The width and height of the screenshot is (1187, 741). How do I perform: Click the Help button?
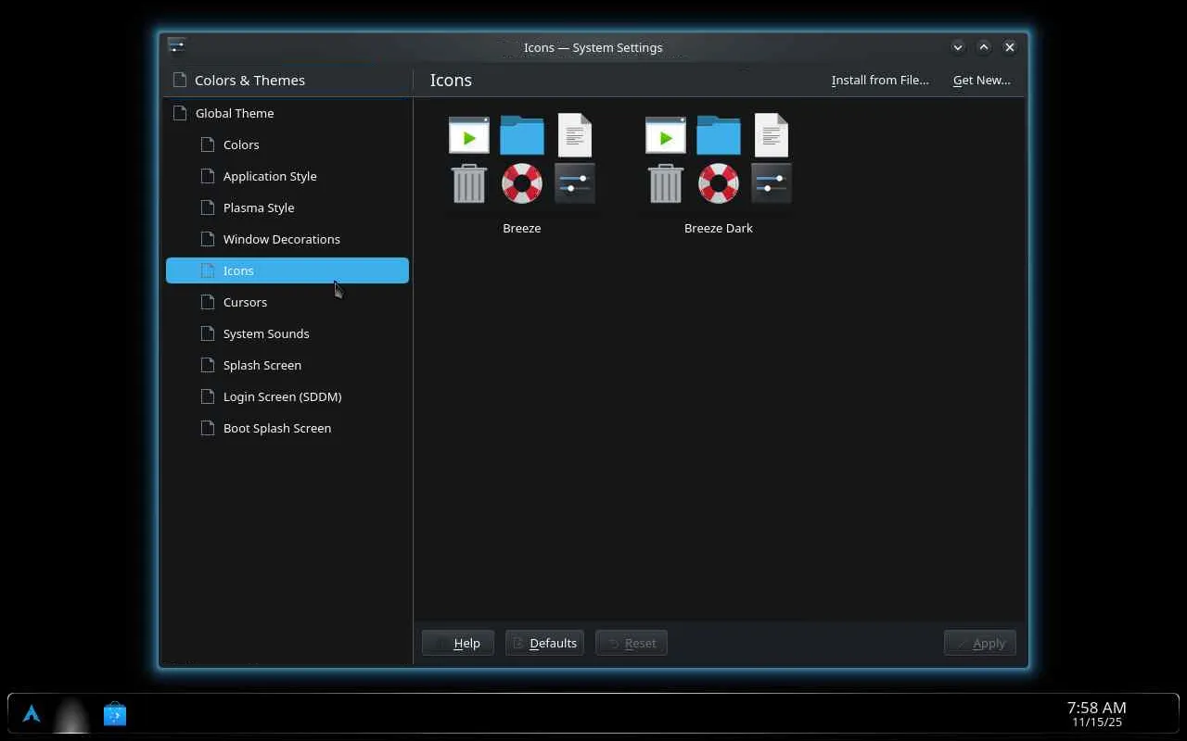click(458, 643)
